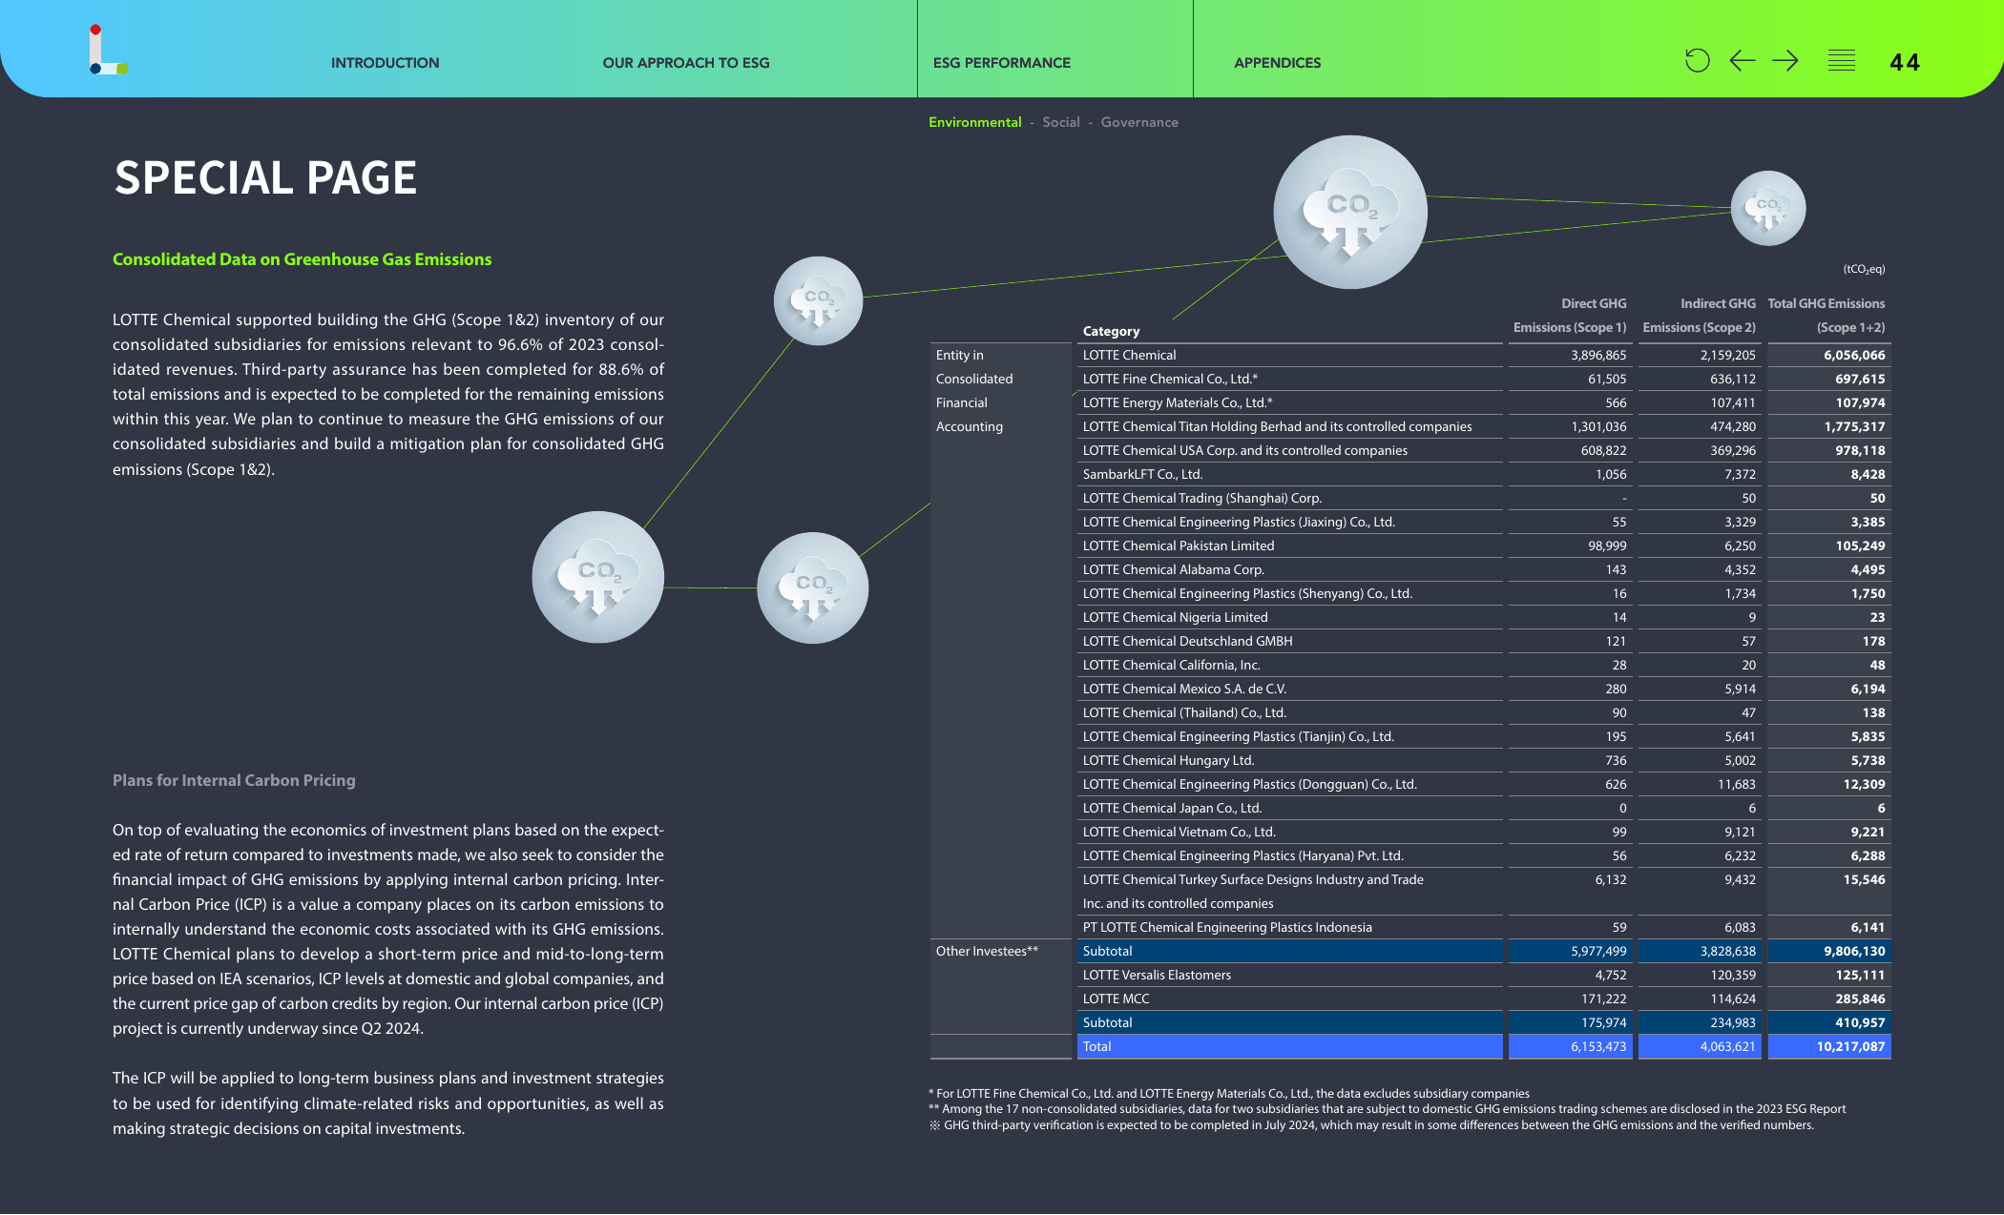
Task: Select the ESG PERFORMANCE tab
Action: coord(1002,63)
